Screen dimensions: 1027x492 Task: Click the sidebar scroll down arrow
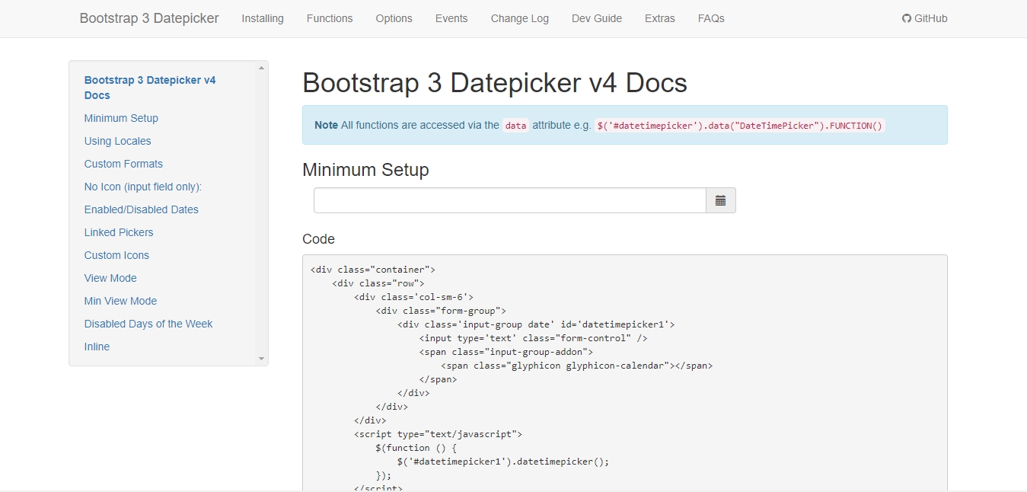click(x=261, y=359)
